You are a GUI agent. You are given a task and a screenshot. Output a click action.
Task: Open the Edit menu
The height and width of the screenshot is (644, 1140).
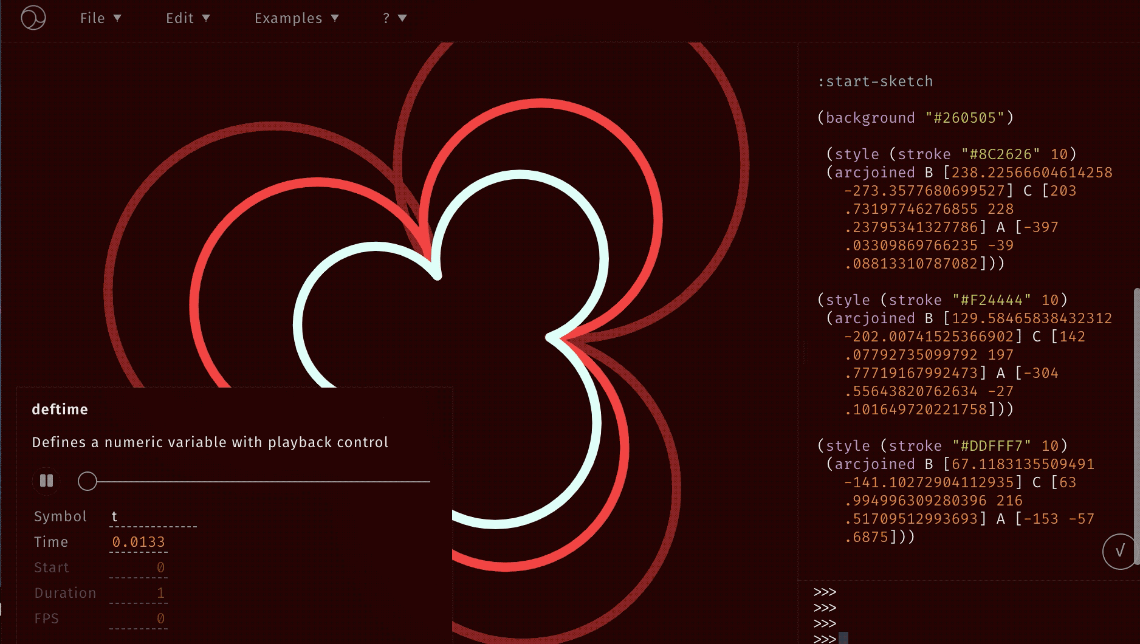pyautogui.click(x=187, y=18)
